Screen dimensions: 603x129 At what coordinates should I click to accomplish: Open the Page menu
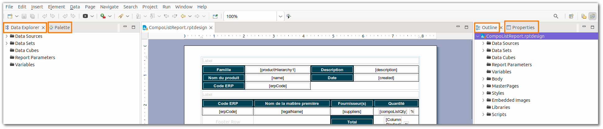pos(90,7)
